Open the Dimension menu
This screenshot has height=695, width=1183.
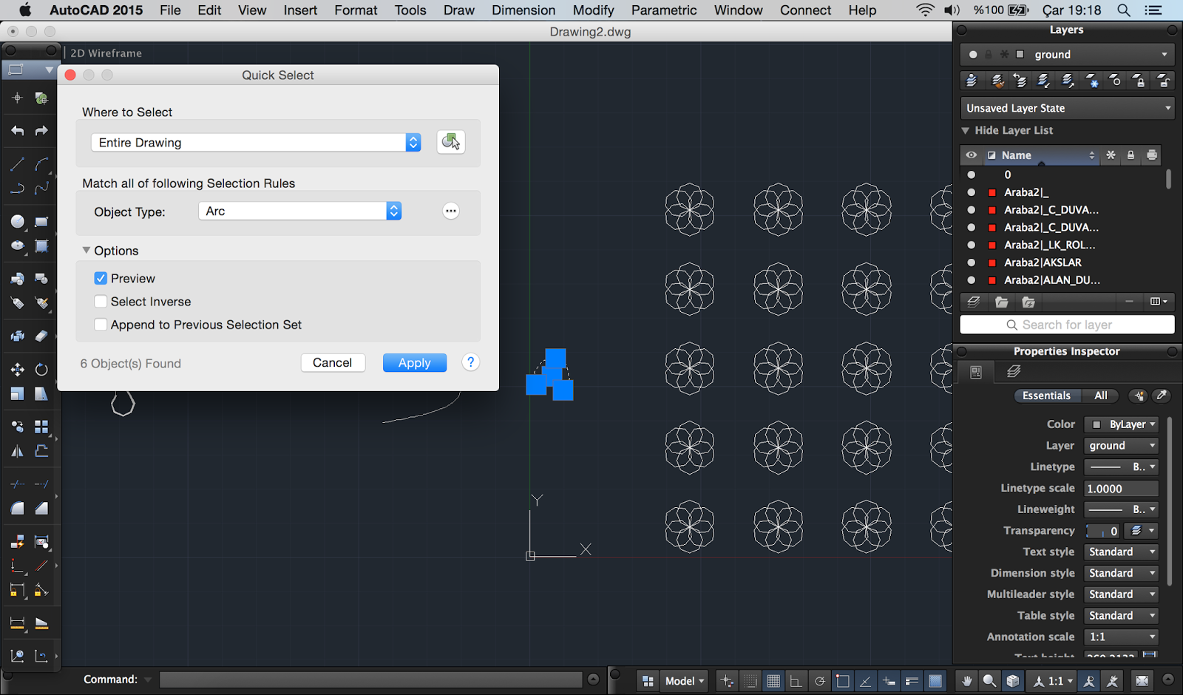523,10
